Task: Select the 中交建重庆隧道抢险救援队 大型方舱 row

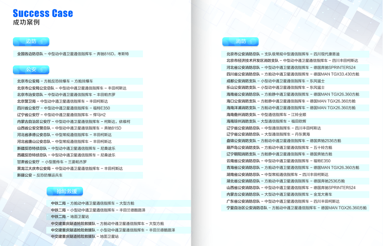Action: pyautogui.click(x=119, y=223)
